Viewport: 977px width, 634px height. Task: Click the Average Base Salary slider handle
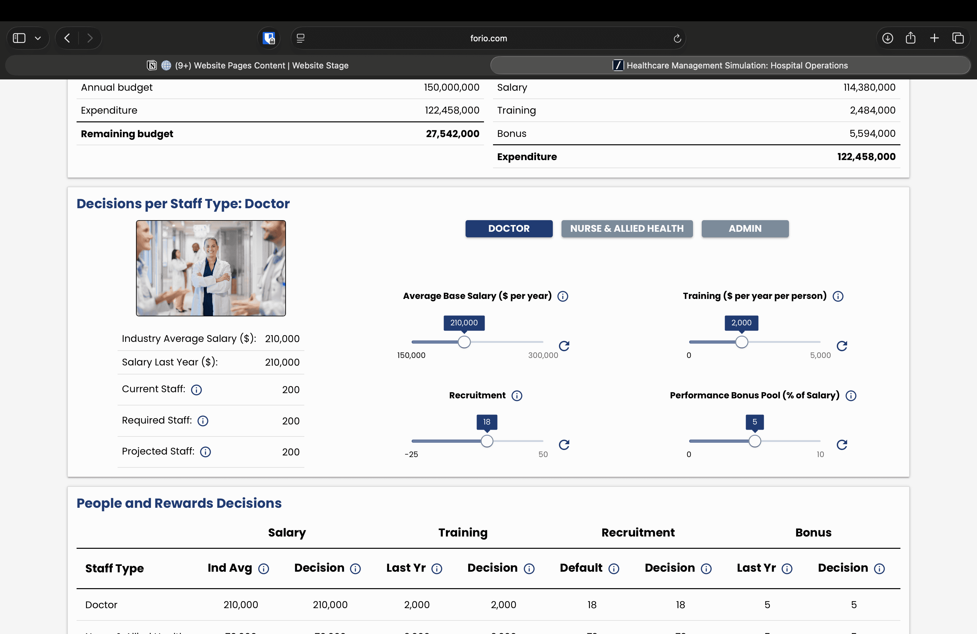pos(464,342)
